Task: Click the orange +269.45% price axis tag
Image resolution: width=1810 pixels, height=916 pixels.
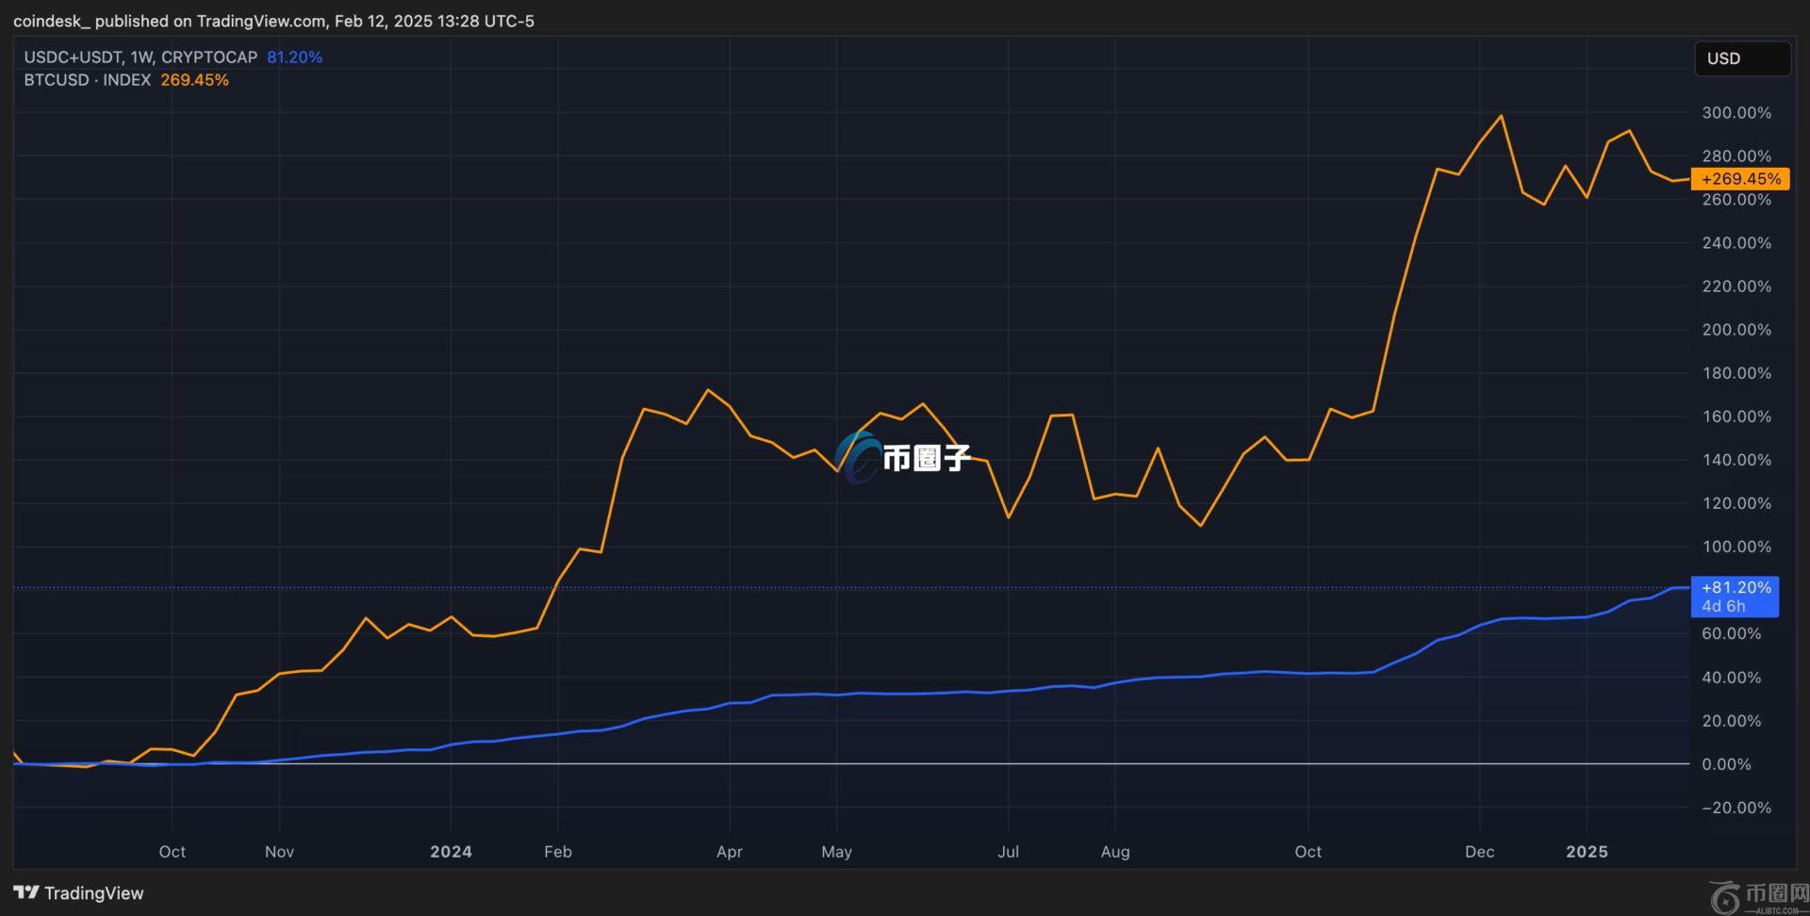Action: 1740,179
